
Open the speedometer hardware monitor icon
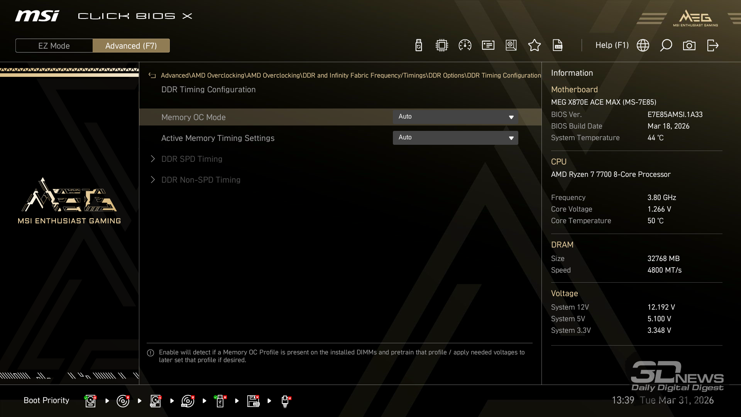click(465, 46)
